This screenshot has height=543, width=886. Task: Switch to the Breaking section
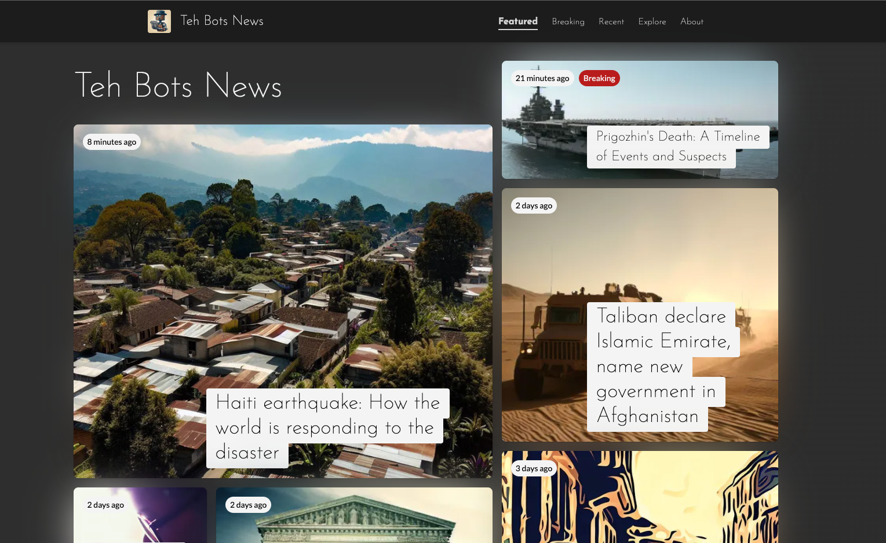568,21
